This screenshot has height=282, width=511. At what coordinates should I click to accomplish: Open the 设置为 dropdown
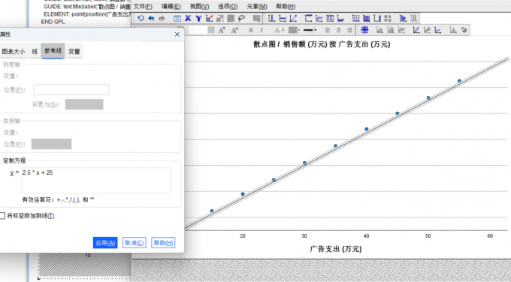(84, 104)
